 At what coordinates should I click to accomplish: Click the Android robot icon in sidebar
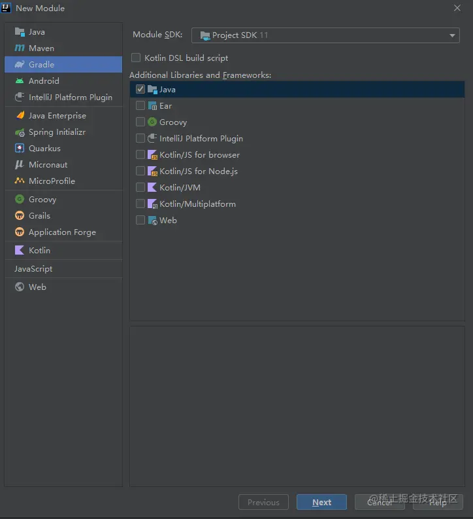(20, 81)
